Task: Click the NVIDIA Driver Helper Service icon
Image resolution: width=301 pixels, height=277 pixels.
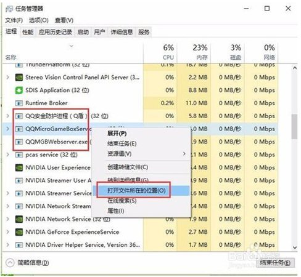Action: 19,245
